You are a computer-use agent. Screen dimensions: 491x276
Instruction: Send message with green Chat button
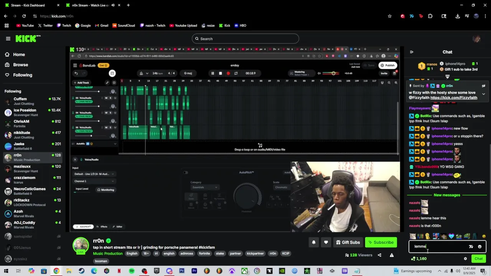[x=478, y=259]
